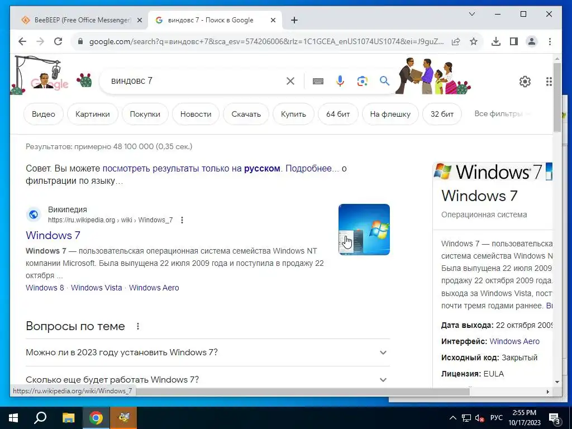Open Windows Aero link in knowledge panel

pos(514,341)
